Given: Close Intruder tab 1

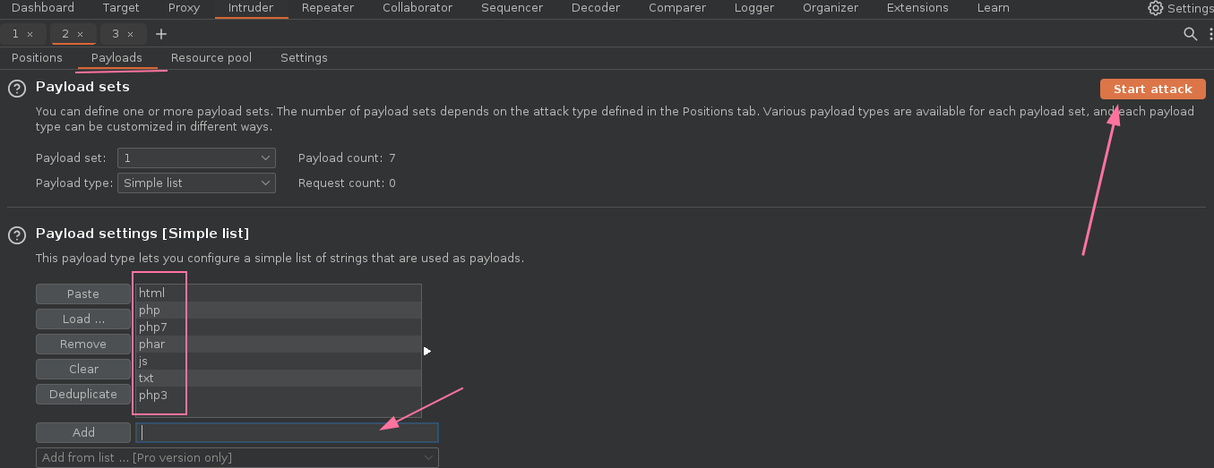Looking at the screenshot, I should pyautogui.click(x=30, y=34).
